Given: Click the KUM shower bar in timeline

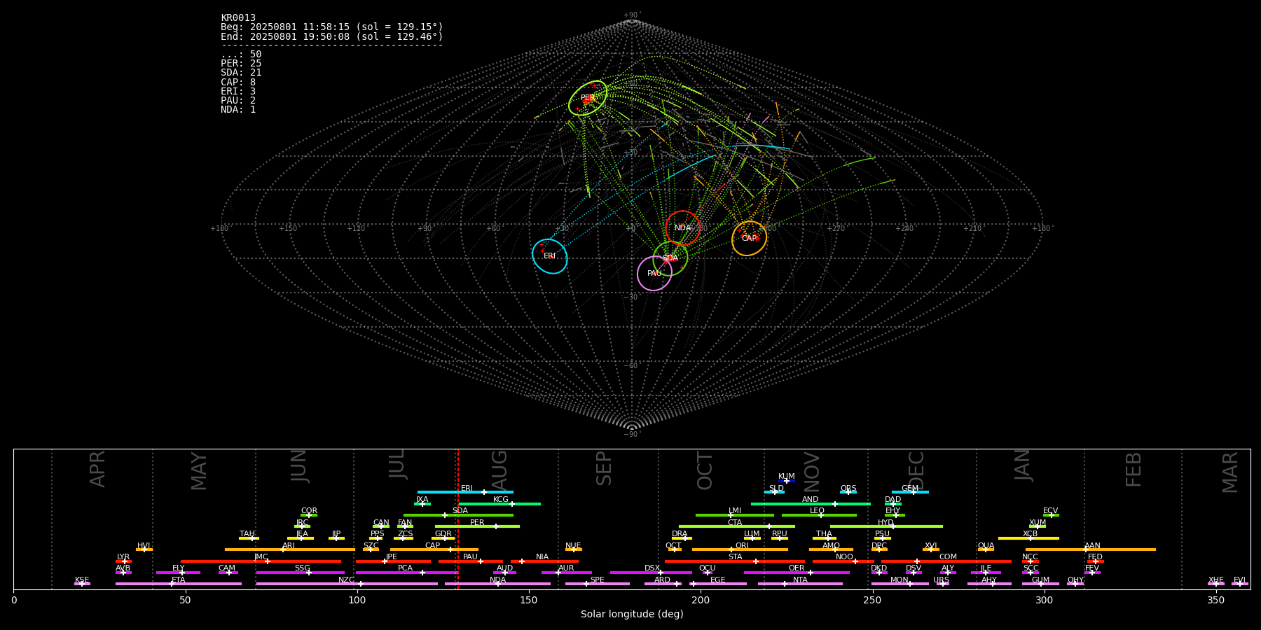Looking at the screenshot, I should point(787,481).
